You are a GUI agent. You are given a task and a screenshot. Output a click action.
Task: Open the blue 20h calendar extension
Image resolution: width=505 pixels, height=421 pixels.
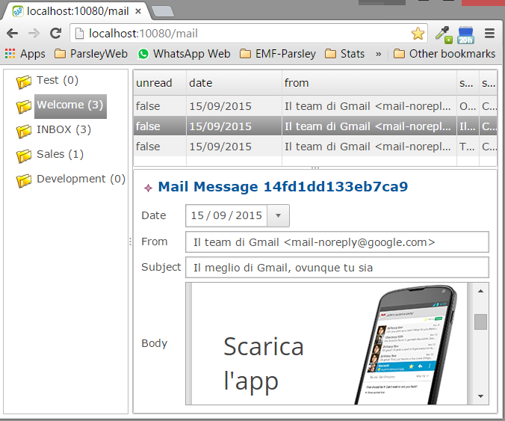pos(465,35)
